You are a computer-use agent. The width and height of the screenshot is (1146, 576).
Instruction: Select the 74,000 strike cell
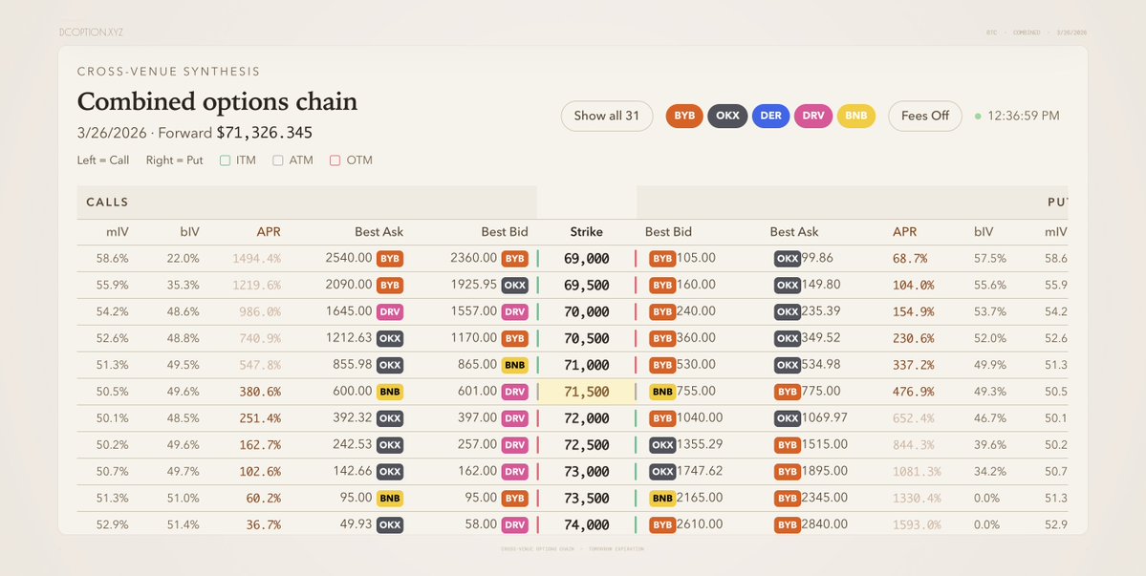point(586,525)
